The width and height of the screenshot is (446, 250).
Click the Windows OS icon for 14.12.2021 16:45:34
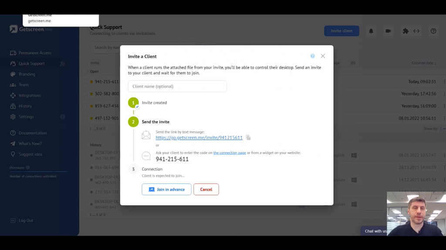354,180
